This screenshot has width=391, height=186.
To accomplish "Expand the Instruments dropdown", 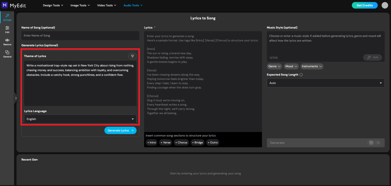I will pos(312,66).
